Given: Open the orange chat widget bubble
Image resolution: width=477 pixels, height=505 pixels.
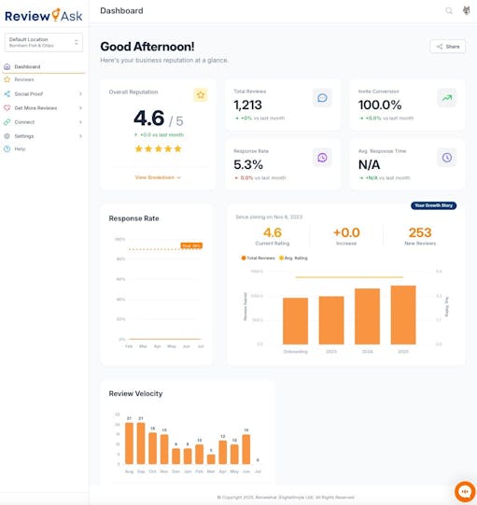Looking at the screenshot, I should (465, 492).
